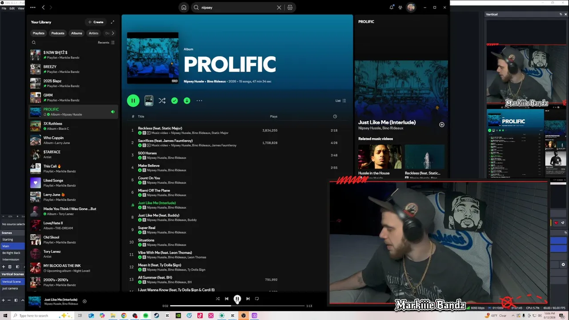The width and height of the screenshot is (569, 320).
Task: Open the OBS File menu
Action: [x=4, y=8]
